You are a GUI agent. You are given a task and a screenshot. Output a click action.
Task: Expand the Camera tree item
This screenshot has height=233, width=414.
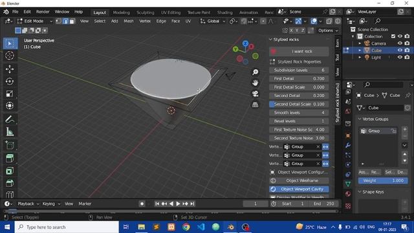360,43
